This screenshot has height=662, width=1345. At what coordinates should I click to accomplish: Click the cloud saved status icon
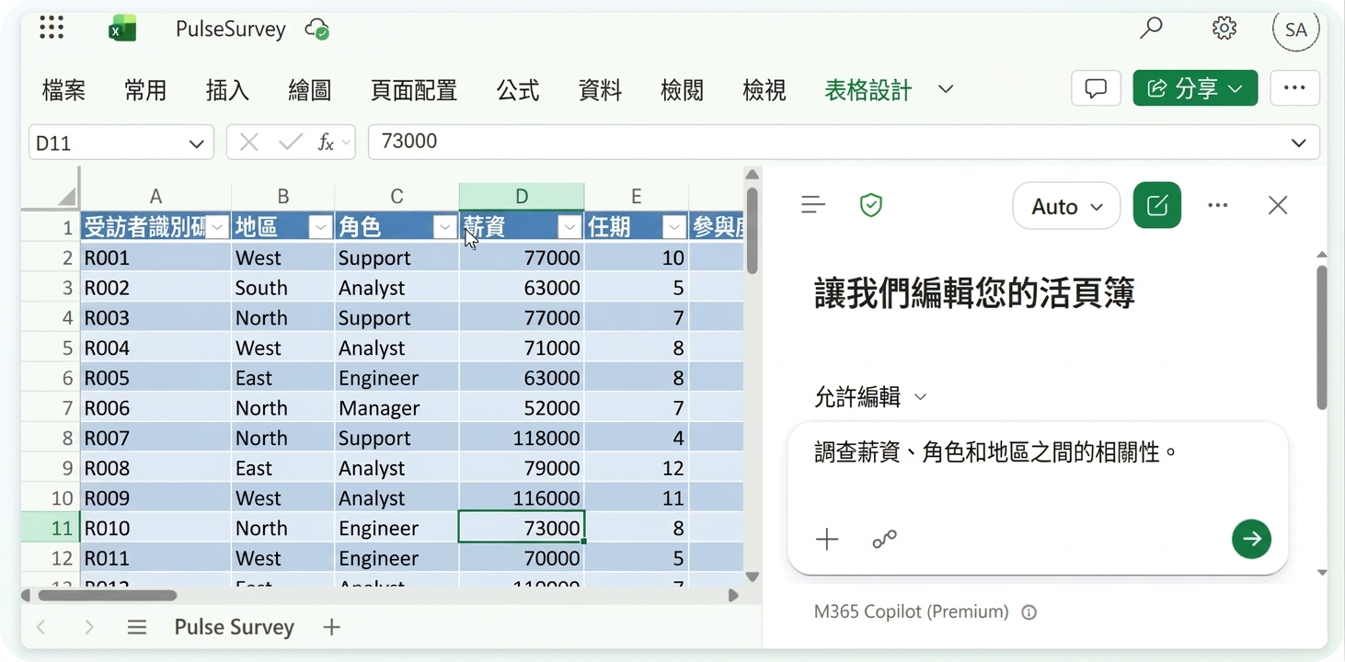pyautogui.click(x=317, y=29)
